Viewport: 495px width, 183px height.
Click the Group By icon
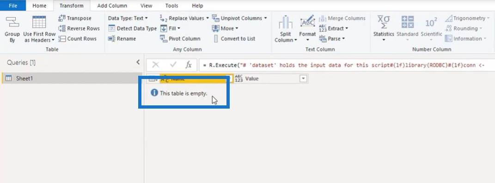click(12, 23)
